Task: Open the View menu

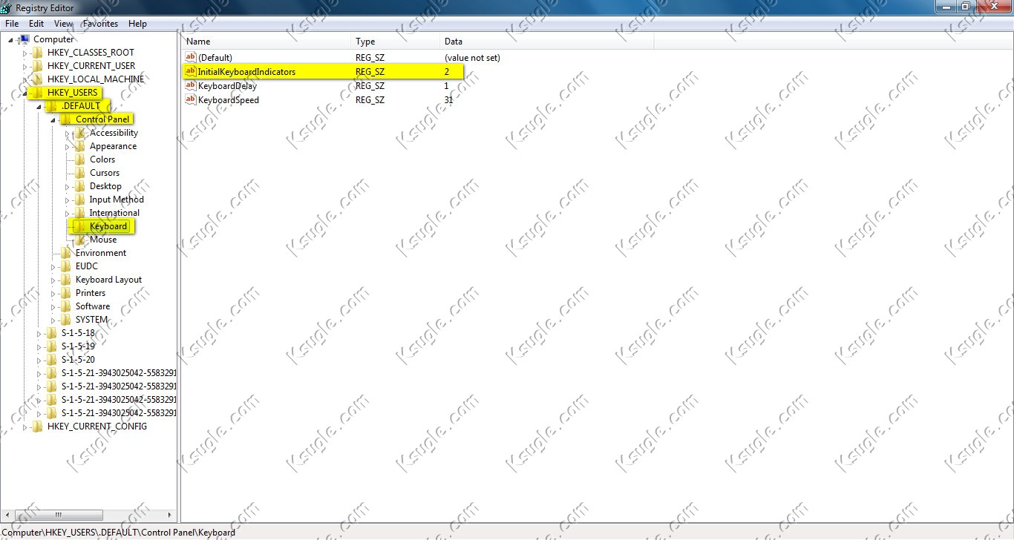Action: point(64,24)
